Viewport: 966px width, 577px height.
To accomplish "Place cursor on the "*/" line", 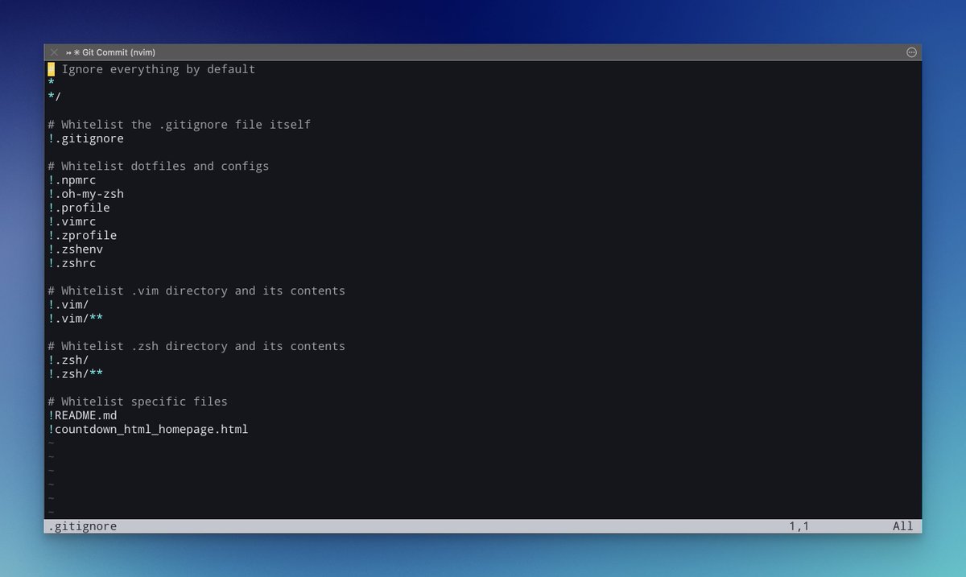I will [54, 97].
